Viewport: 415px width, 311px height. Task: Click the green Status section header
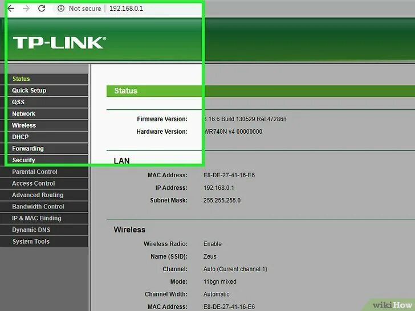(x=261, y=91)
